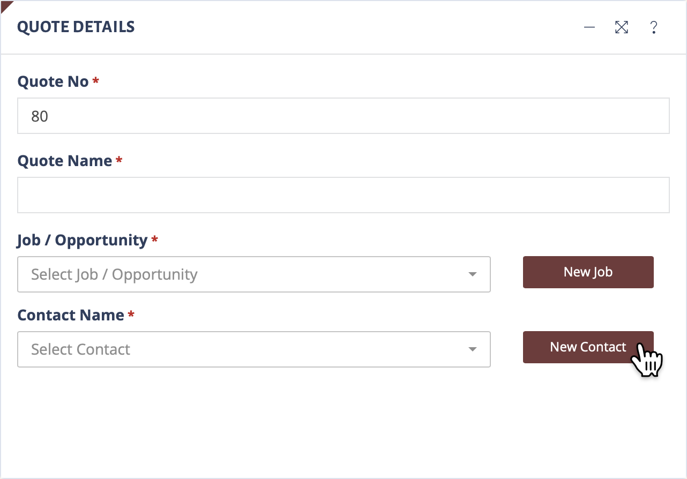Screen dimensions: 687x479
Task: Click the Contact Name label
Action: coord(71,315)
